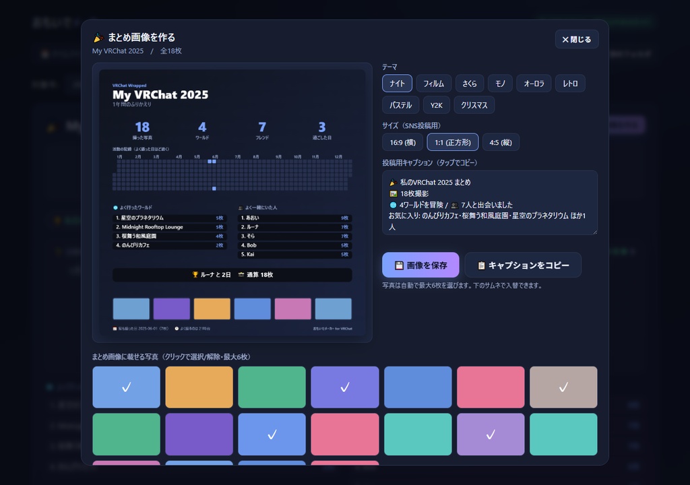The height and width of the screenshot is (485, 690).
Task: Deselect the checked beige photo thumbnail
Action: click(563, 387)
